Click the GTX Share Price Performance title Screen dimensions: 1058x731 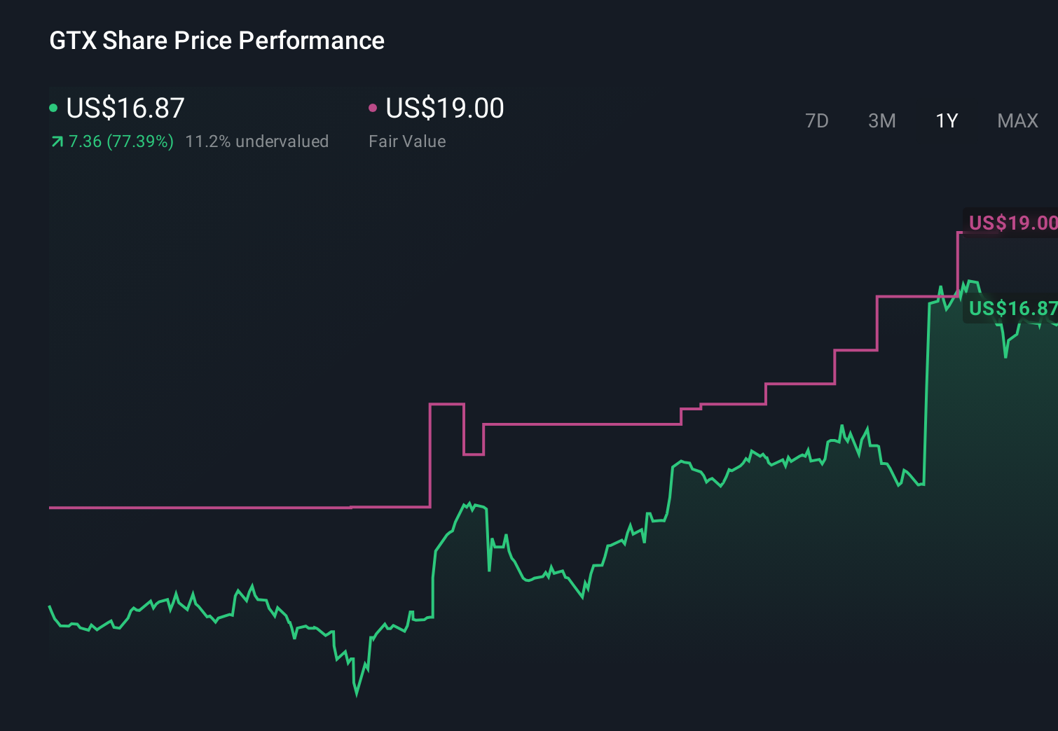click(x=217, y=41)
